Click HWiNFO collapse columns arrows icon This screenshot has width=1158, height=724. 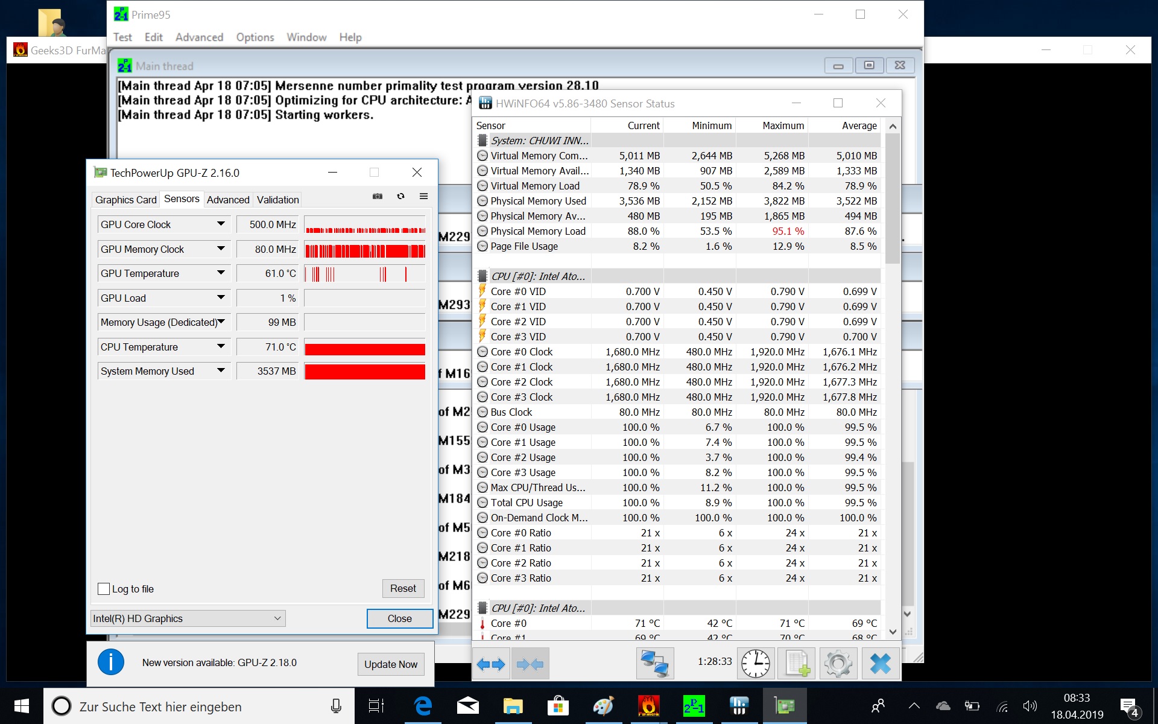pyautogui.click(x=530, y=664)
